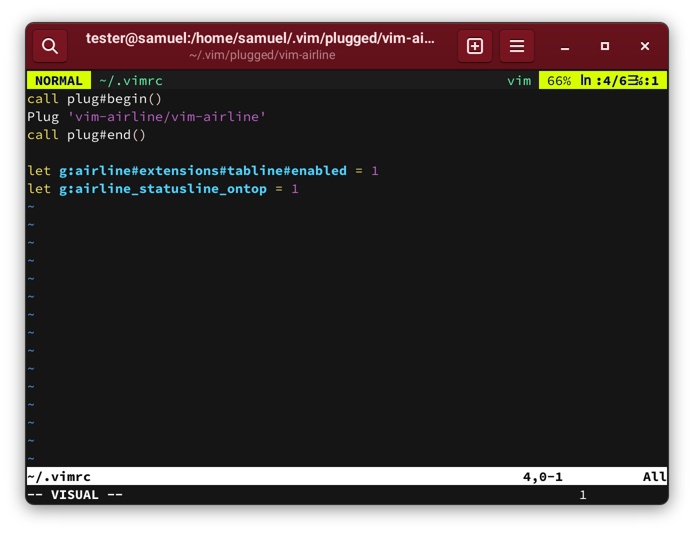Click the 4,0-1 cursor position indicator
This screenshot has height=533, width=694.
point(542,476)
